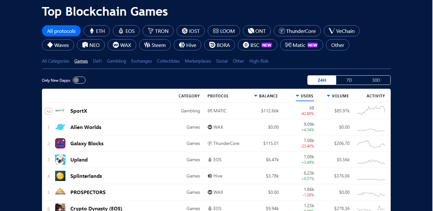Open High-Risk category tab
Screen dimensions: 433x211
259,61
